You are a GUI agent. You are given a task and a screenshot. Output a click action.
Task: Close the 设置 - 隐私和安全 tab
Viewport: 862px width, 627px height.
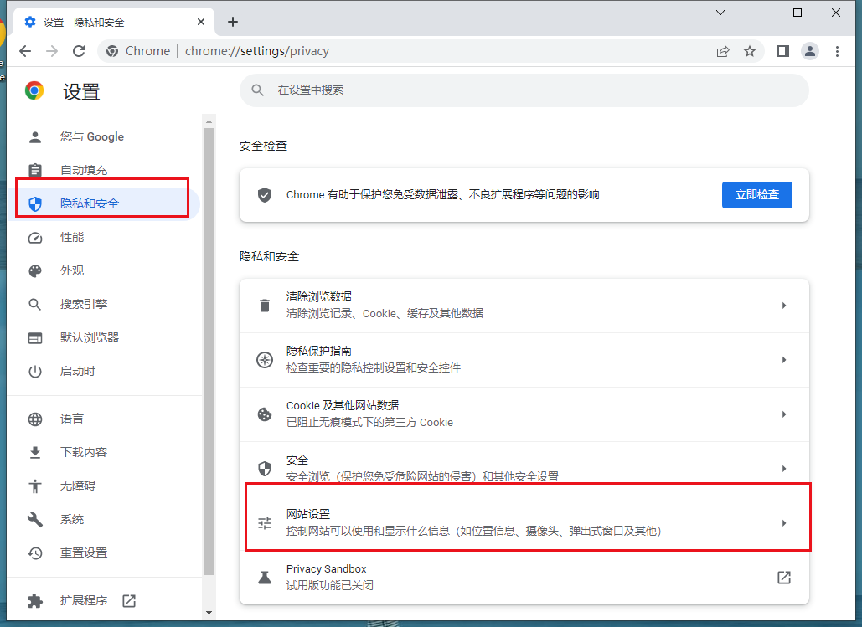(x=201, y=22)
